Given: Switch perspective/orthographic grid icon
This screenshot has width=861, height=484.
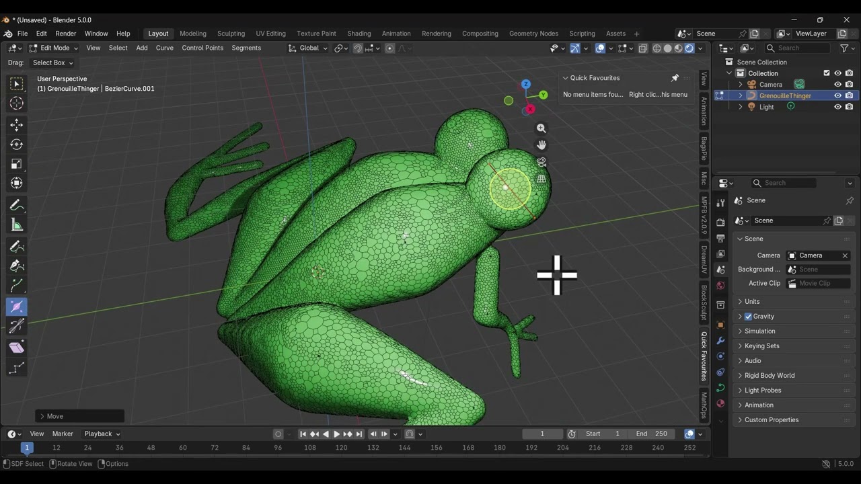Looking at the screenshot, I should 541,179.
